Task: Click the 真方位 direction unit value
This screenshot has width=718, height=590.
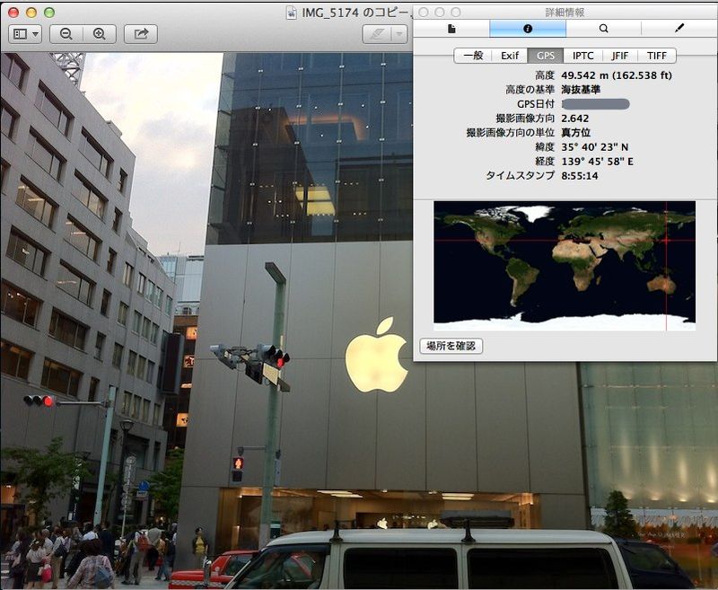Action: coord(575,133)
